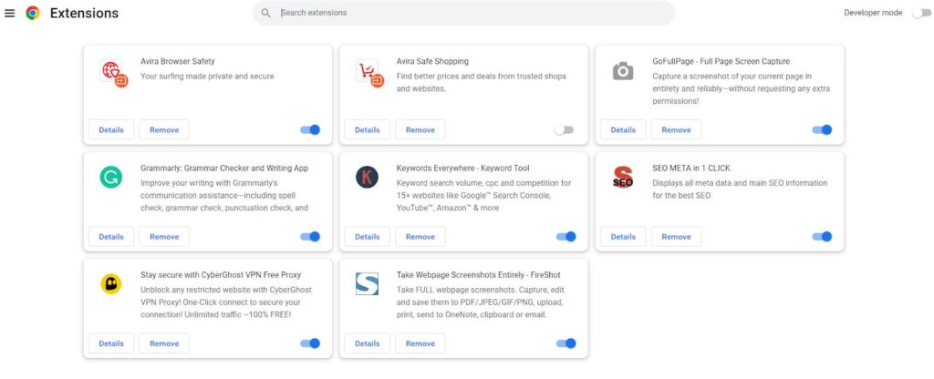Enable Avira Safe Shopping extension
The height and width of the screenshot is (379, 934).
[x=564, y=129]
